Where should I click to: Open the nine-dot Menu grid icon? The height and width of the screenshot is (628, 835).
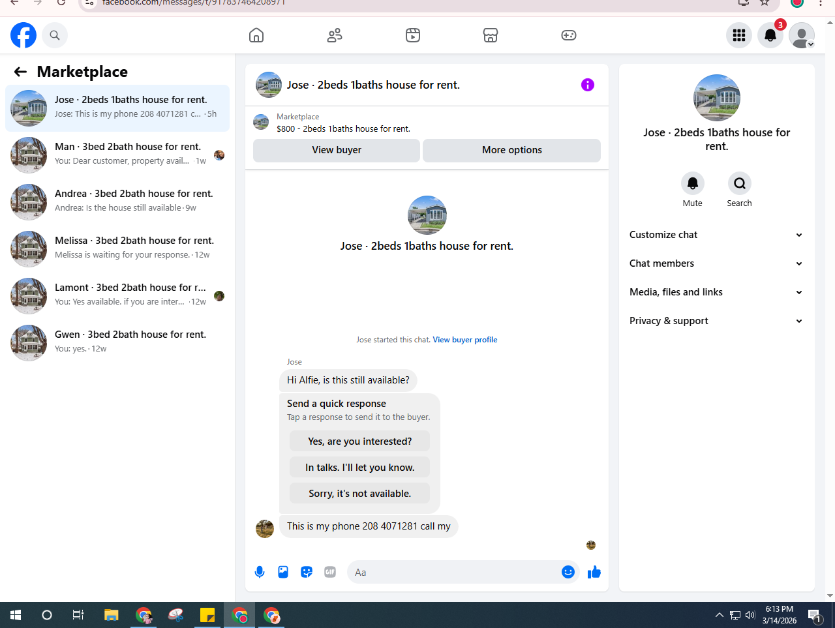point(739,35)
